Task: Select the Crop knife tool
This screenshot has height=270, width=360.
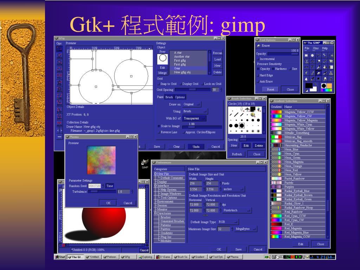Action: tap(324, 61)
